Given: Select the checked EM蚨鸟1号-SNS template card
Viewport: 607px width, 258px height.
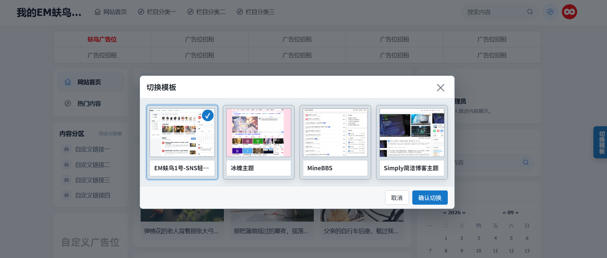Looking at the screenshot, I should click(x=182, y=142).
